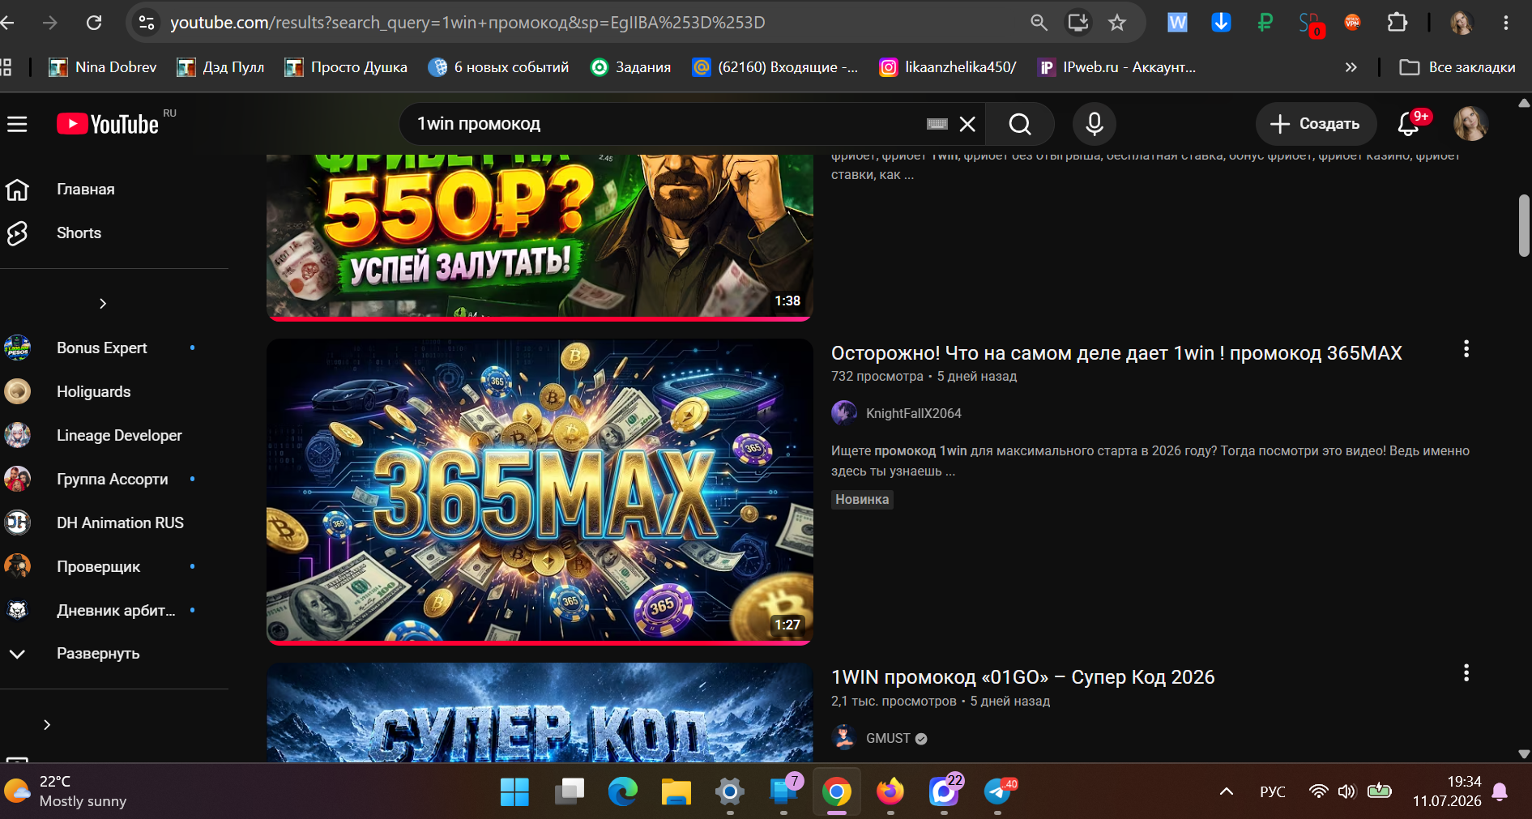The height and width of the screenshot is (819, 1532).
Task: Open options menu for 01GO video
Action: click(x=1466, y=673)
